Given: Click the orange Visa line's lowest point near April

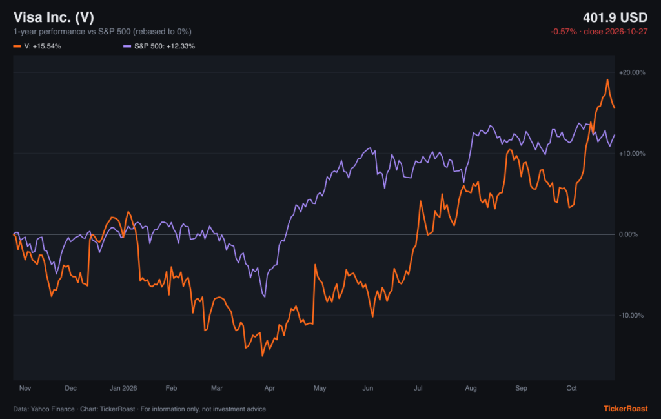Looking at the screenshot, I should click(x=263, y=356).
